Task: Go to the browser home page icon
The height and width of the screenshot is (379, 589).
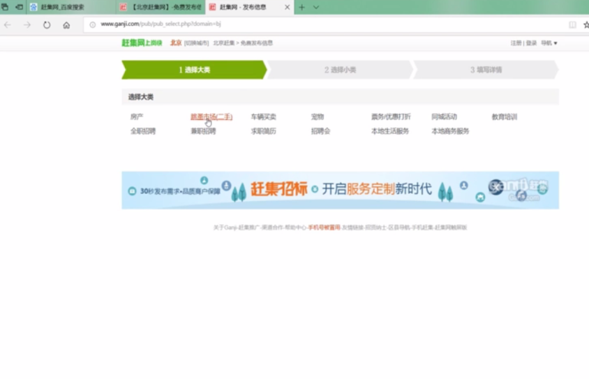Action: click(x=66, y=25)
